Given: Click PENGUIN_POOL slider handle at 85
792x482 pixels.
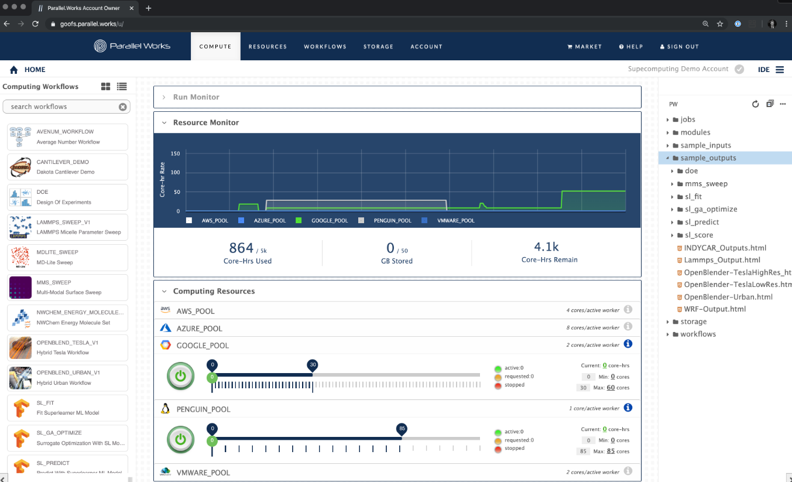Looking at the screenshot, I should pos(402,428).
